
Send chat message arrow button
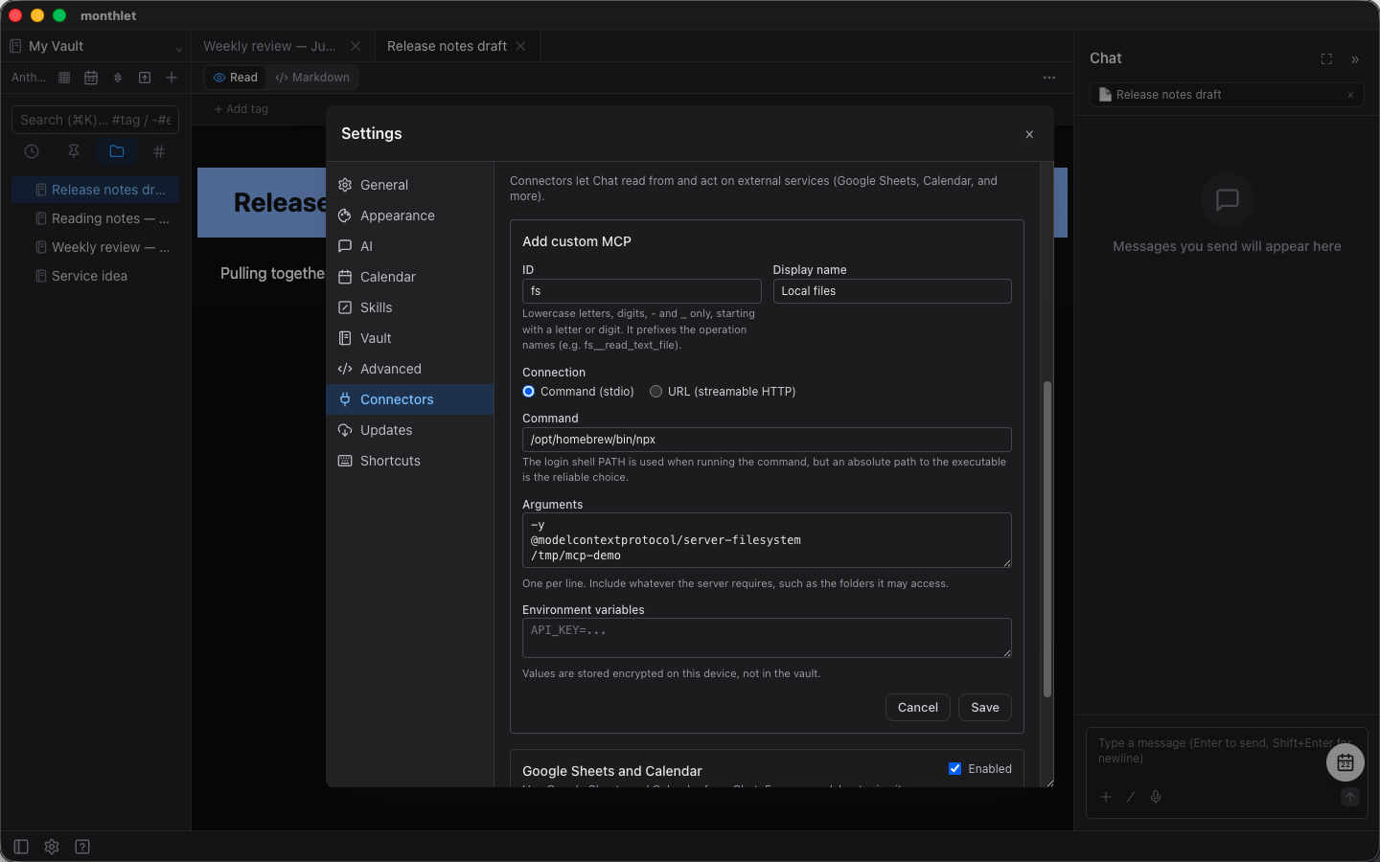pyautogui.click(x=1350, y=797)
